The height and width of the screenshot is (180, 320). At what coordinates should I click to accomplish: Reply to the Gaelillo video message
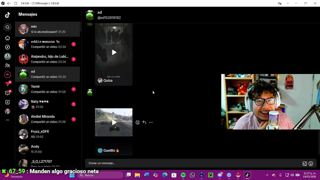click(x=144, y=122)
